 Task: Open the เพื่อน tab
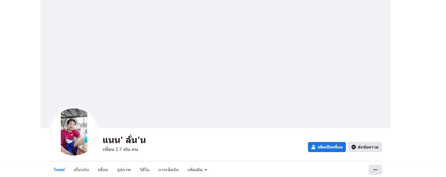103,170
